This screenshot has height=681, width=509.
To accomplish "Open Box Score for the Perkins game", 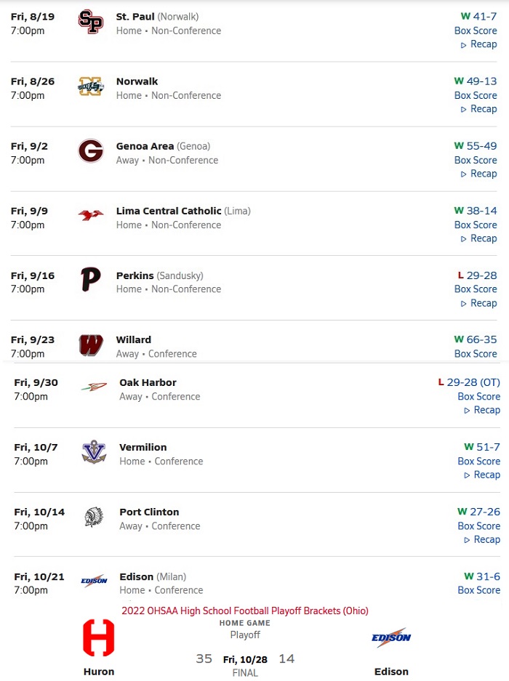I will (476, 289).
